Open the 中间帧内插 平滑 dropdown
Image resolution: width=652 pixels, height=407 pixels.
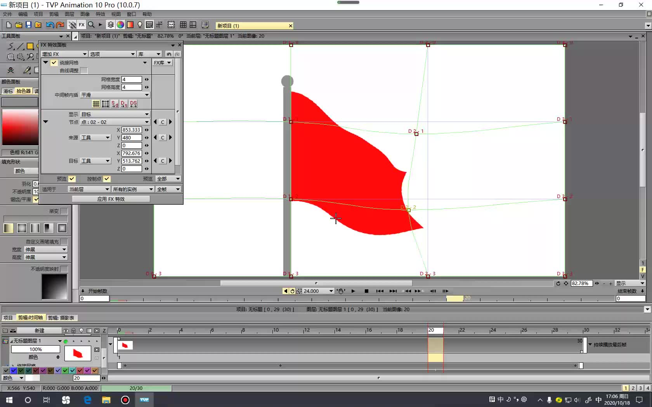(x=115, y=95)
